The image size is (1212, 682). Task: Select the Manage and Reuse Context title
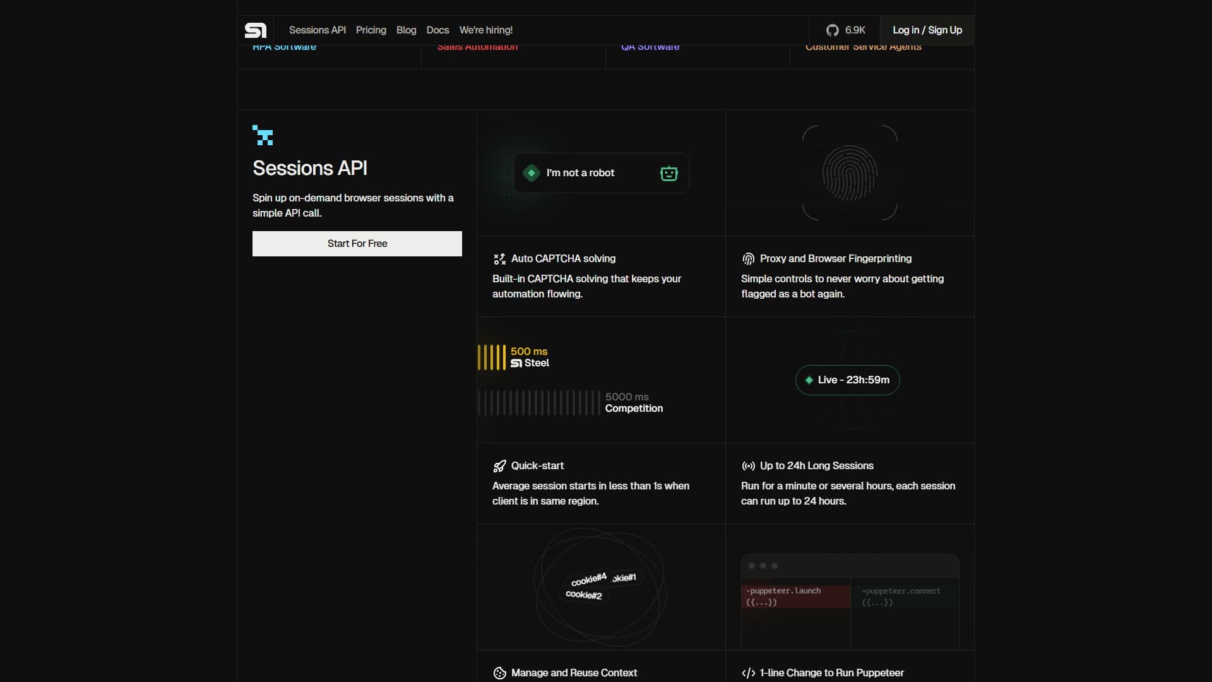point(574,673)
